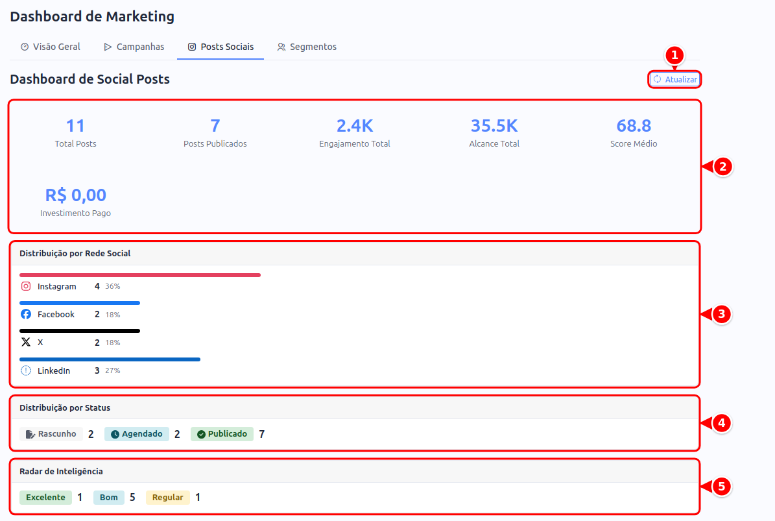Click the count 7 beside Publicado
The width and height of the screenshot is (775, 521).
pos(262,434)
